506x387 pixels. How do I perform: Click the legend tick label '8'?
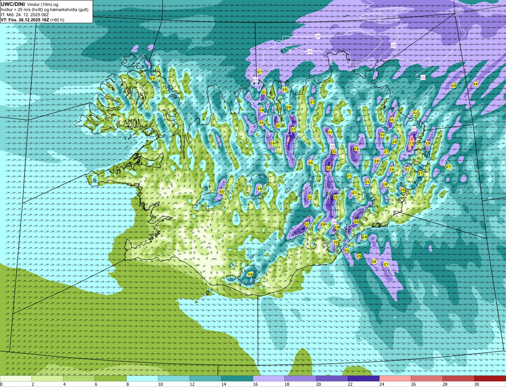[128, 384]
